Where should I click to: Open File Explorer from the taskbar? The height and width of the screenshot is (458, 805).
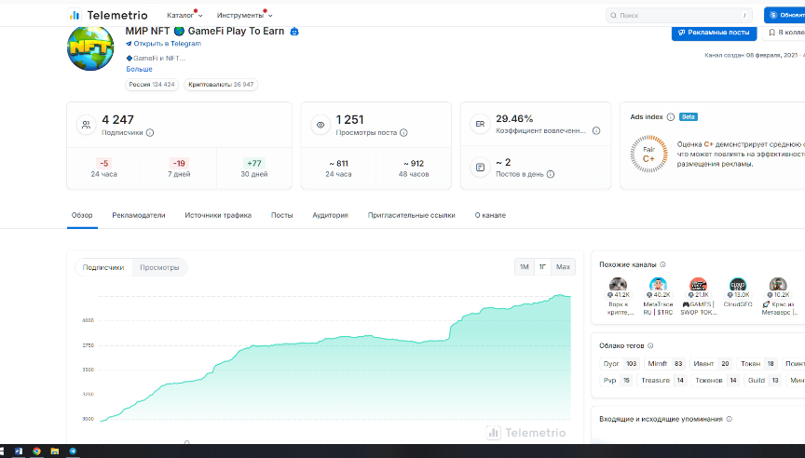54,451
